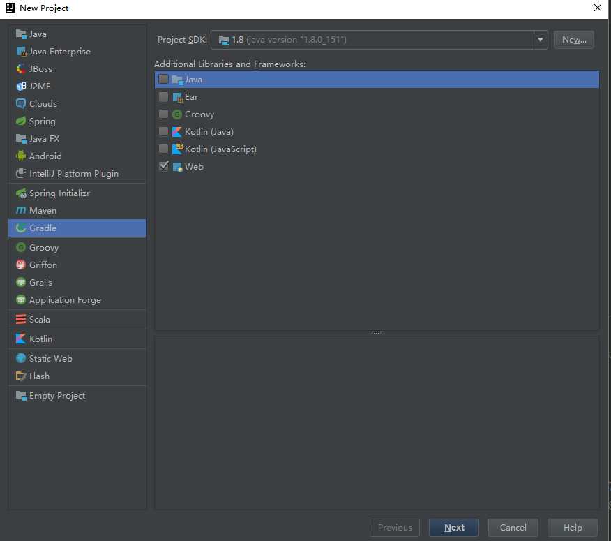
Task: Select Static Web project type label
Action: [51, 359]
